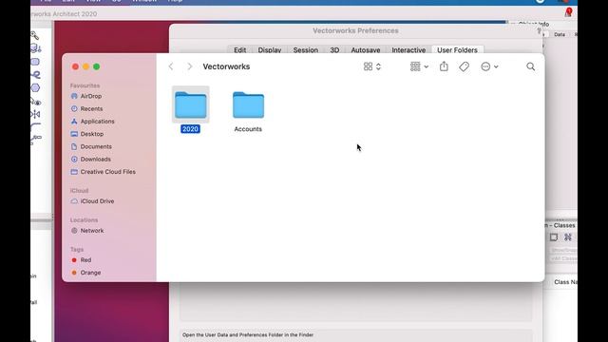Select the 2020 folder icon
The width and height of the screenshot is (608, 342).
point(190,104)
